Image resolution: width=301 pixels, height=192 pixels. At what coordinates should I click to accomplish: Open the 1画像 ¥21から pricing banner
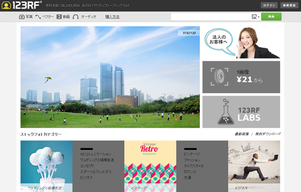(241, 77)
